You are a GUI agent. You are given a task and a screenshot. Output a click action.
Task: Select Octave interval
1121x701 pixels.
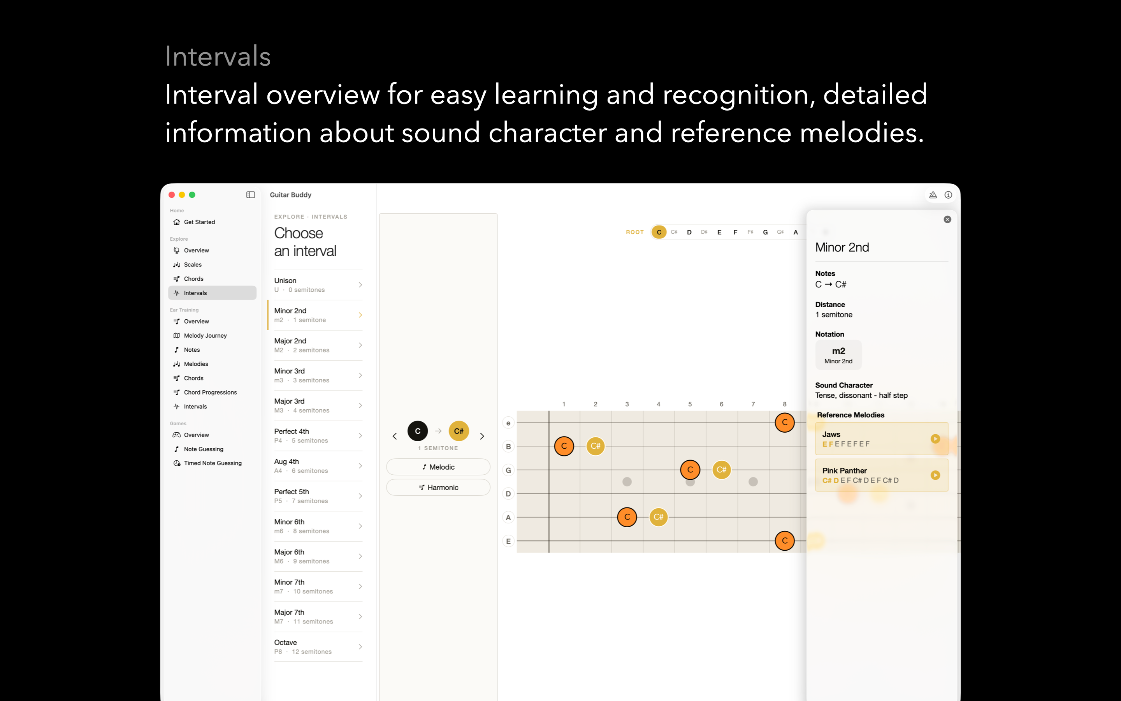318,647
